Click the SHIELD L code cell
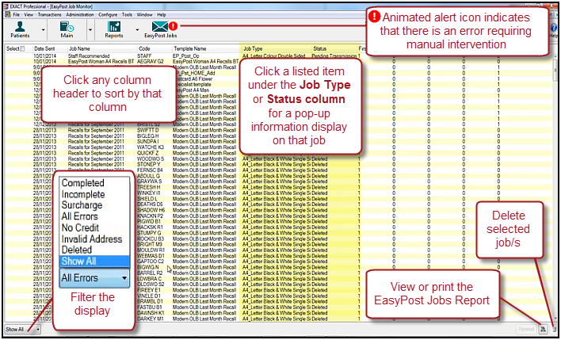This screenshot has height=340, width=561. [147, 199]
